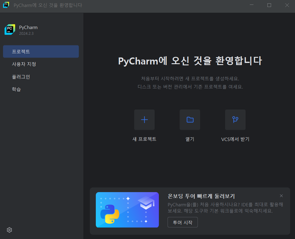Viewport: 295px width, 239px height.
Task: Open the settings gear in sidebar bottom
Action: click(9, 230)
